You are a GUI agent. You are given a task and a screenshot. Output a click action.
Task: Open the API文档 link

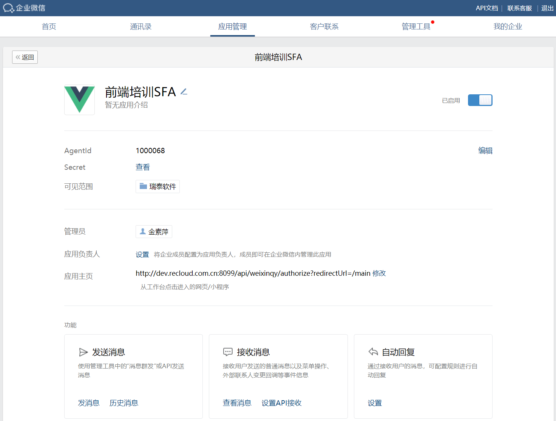[487, 8]
